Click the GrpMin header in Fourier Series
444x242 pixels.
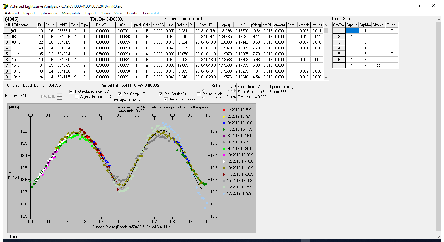coord(352,25)
